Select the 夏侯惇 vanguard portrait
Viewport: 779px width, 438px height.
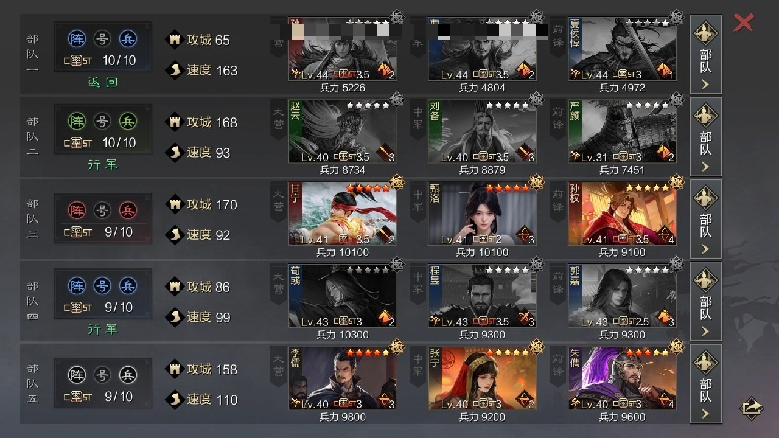622,49
